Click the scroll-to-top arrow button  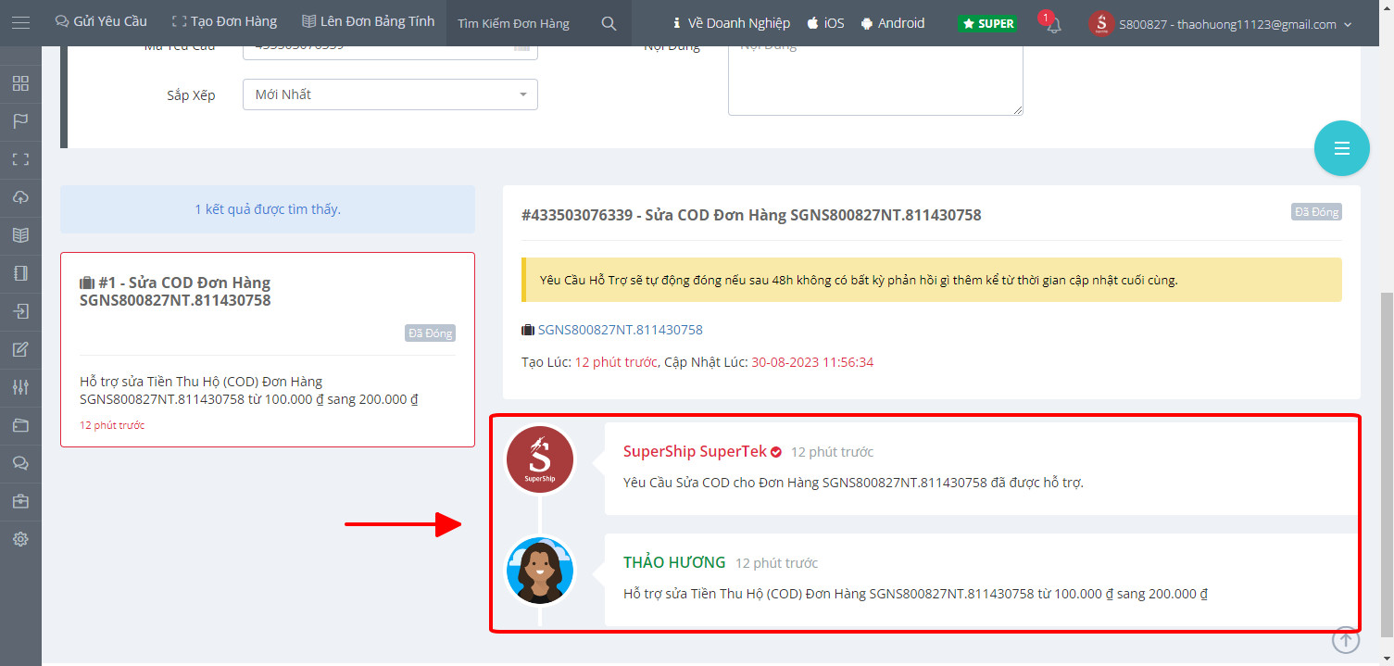(x=1346, y=639)
